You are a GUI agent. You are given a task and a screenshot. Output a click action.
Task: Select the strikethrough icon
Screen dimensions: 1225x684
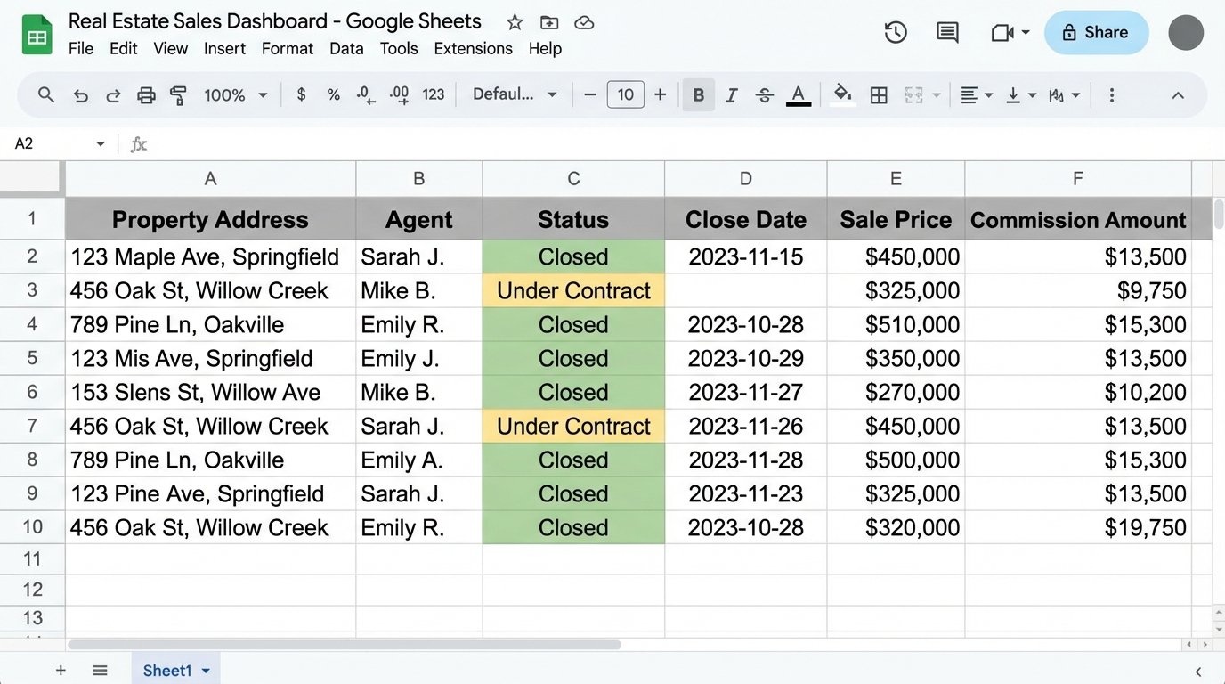pos(764,94)
